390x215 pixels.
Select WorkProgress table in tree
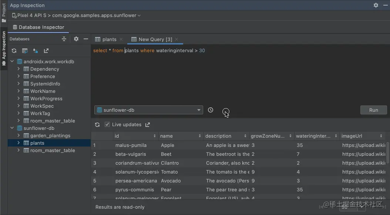46,98
